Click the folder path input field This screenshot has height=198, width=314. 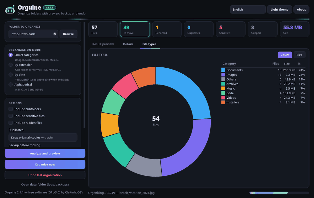click(33, 34)
